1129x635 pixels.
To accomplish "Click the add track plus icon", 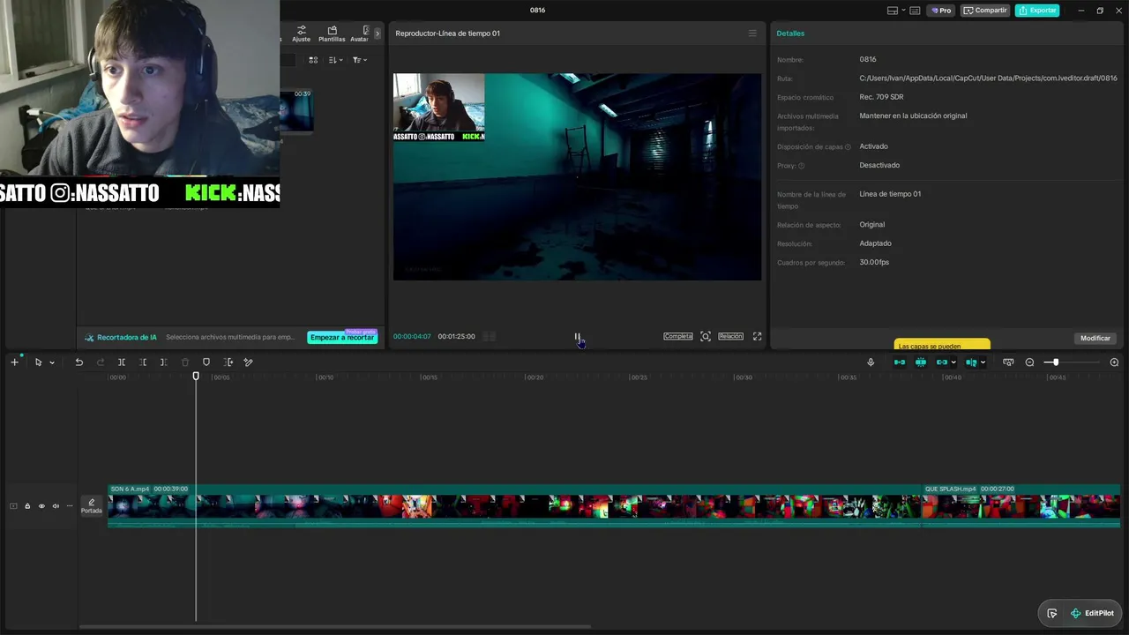I will pyautogui.click(x=14, y=362).
